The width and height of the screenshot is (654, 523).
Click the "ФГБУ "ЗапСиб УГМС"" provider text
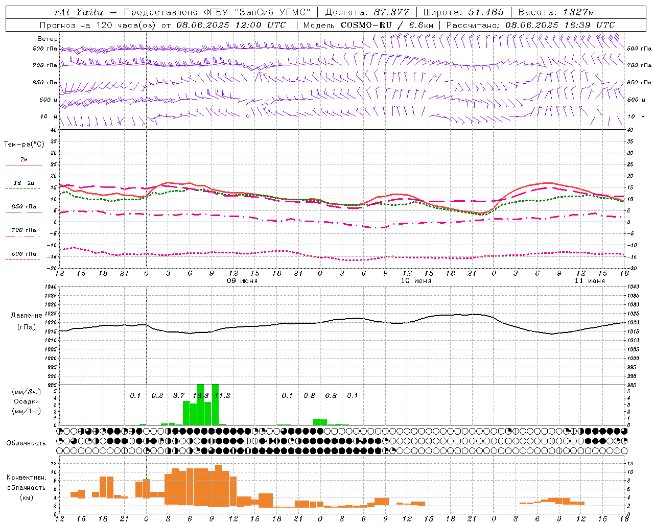259,12
